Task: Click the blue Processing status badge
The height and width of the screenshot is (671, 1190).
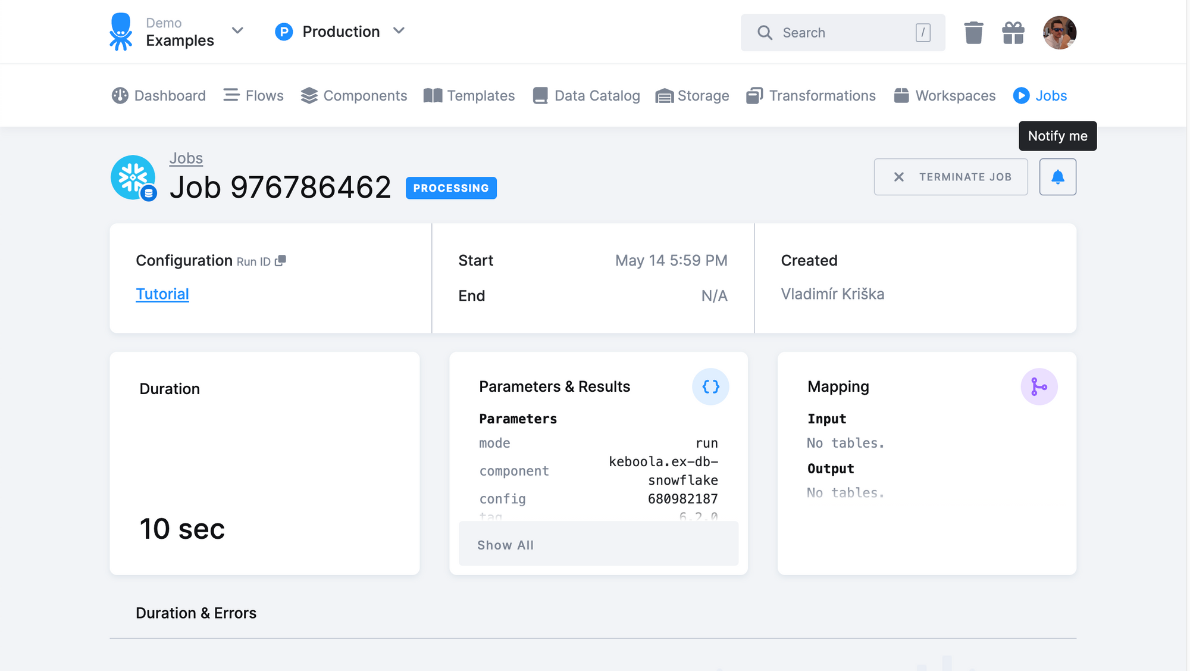Action: 451,188
